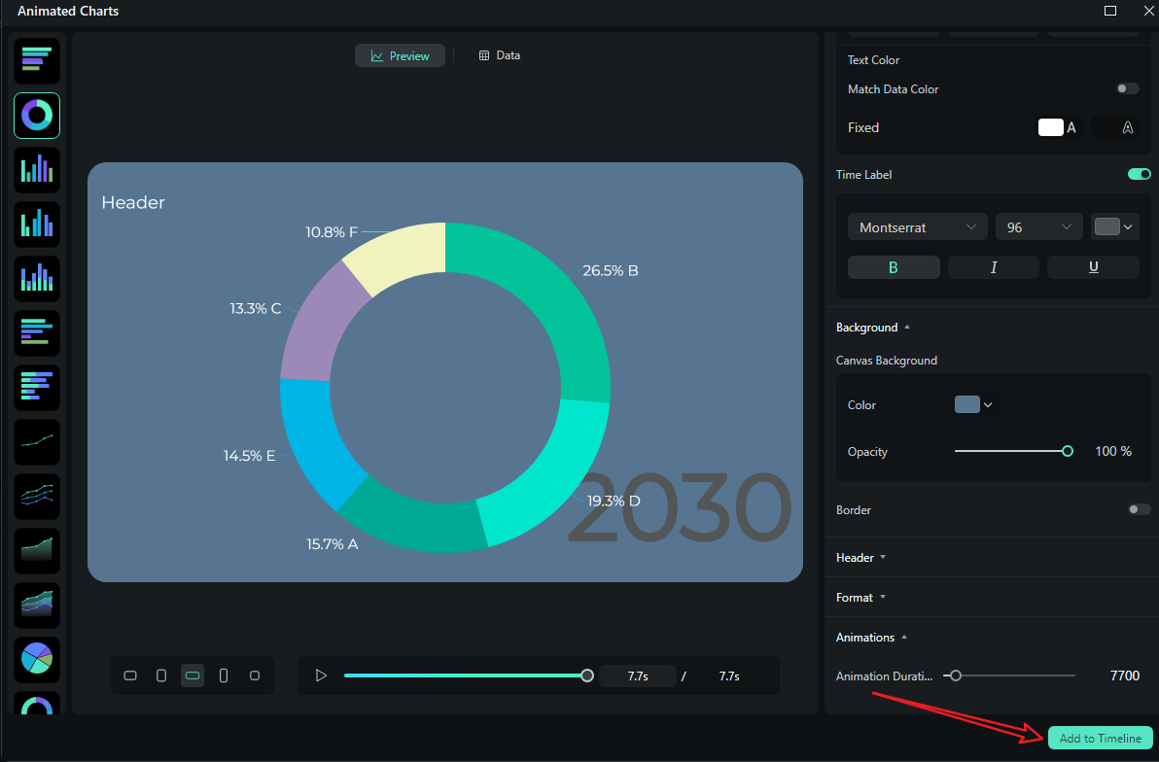Select the line chart template
1159x762 pixels.
36,442
